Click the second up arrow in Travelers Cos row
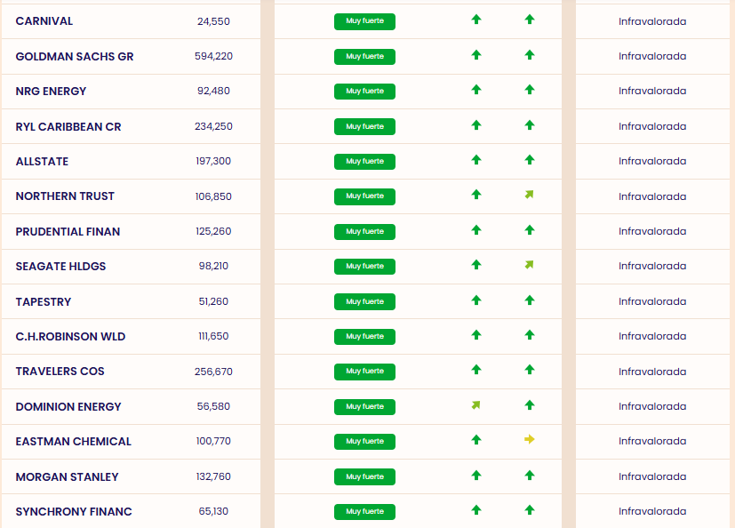This screenshot has width=735, height=528. (530, 370)
